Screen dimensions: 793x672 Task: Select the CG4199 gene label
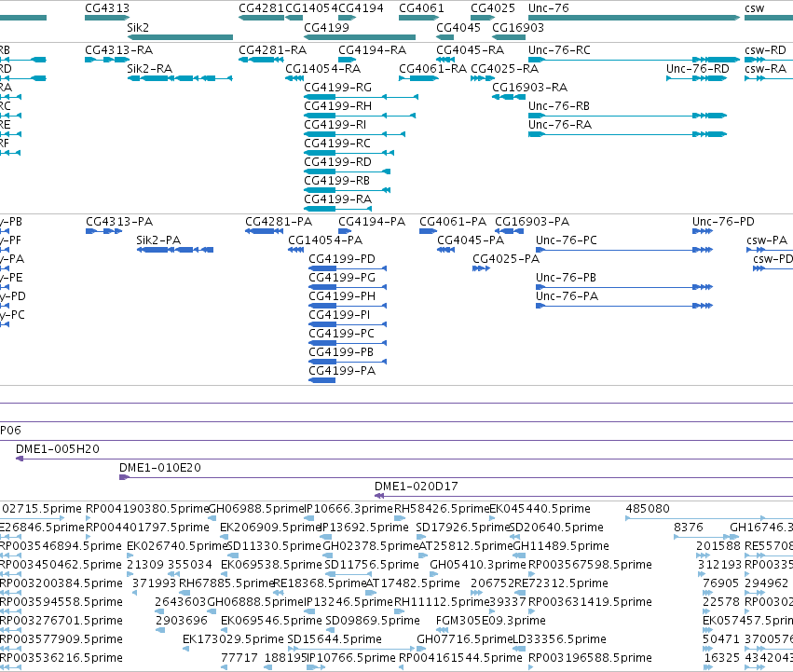(327, 28)
